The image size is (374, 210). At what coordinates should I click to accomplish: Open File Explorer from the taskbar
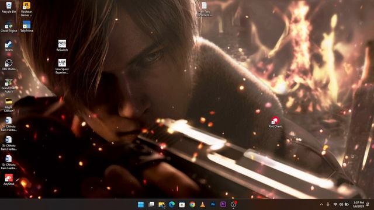tap(161, 205)
